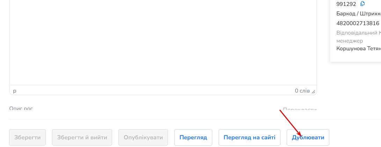The width and height of the screenshot is (381, 147).
Task: Duplicate the item via 'Дублювати'
Action: [308, 138]
